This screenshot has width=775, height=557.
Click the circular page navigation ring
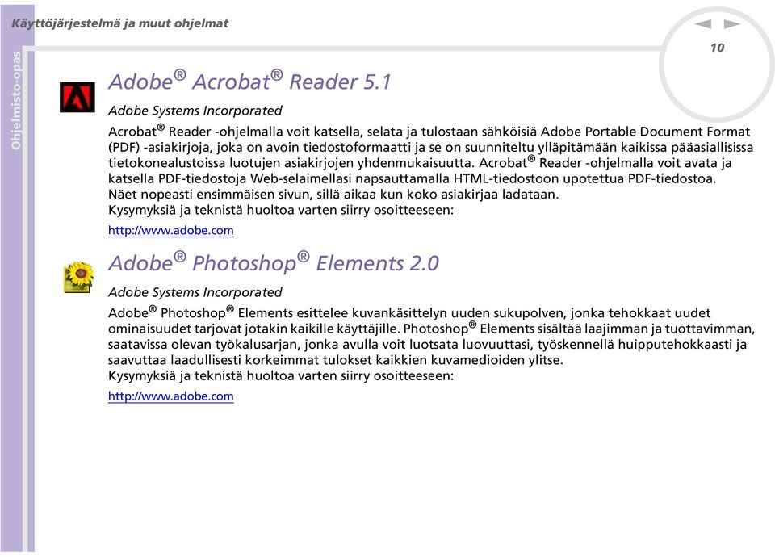click(x=717, y=65)
